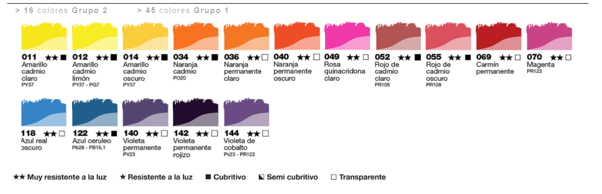Image resolution: width=602 pixels, height=194 pixels.
Task: Click the filled square next to 055
Action: coord(467,57)
